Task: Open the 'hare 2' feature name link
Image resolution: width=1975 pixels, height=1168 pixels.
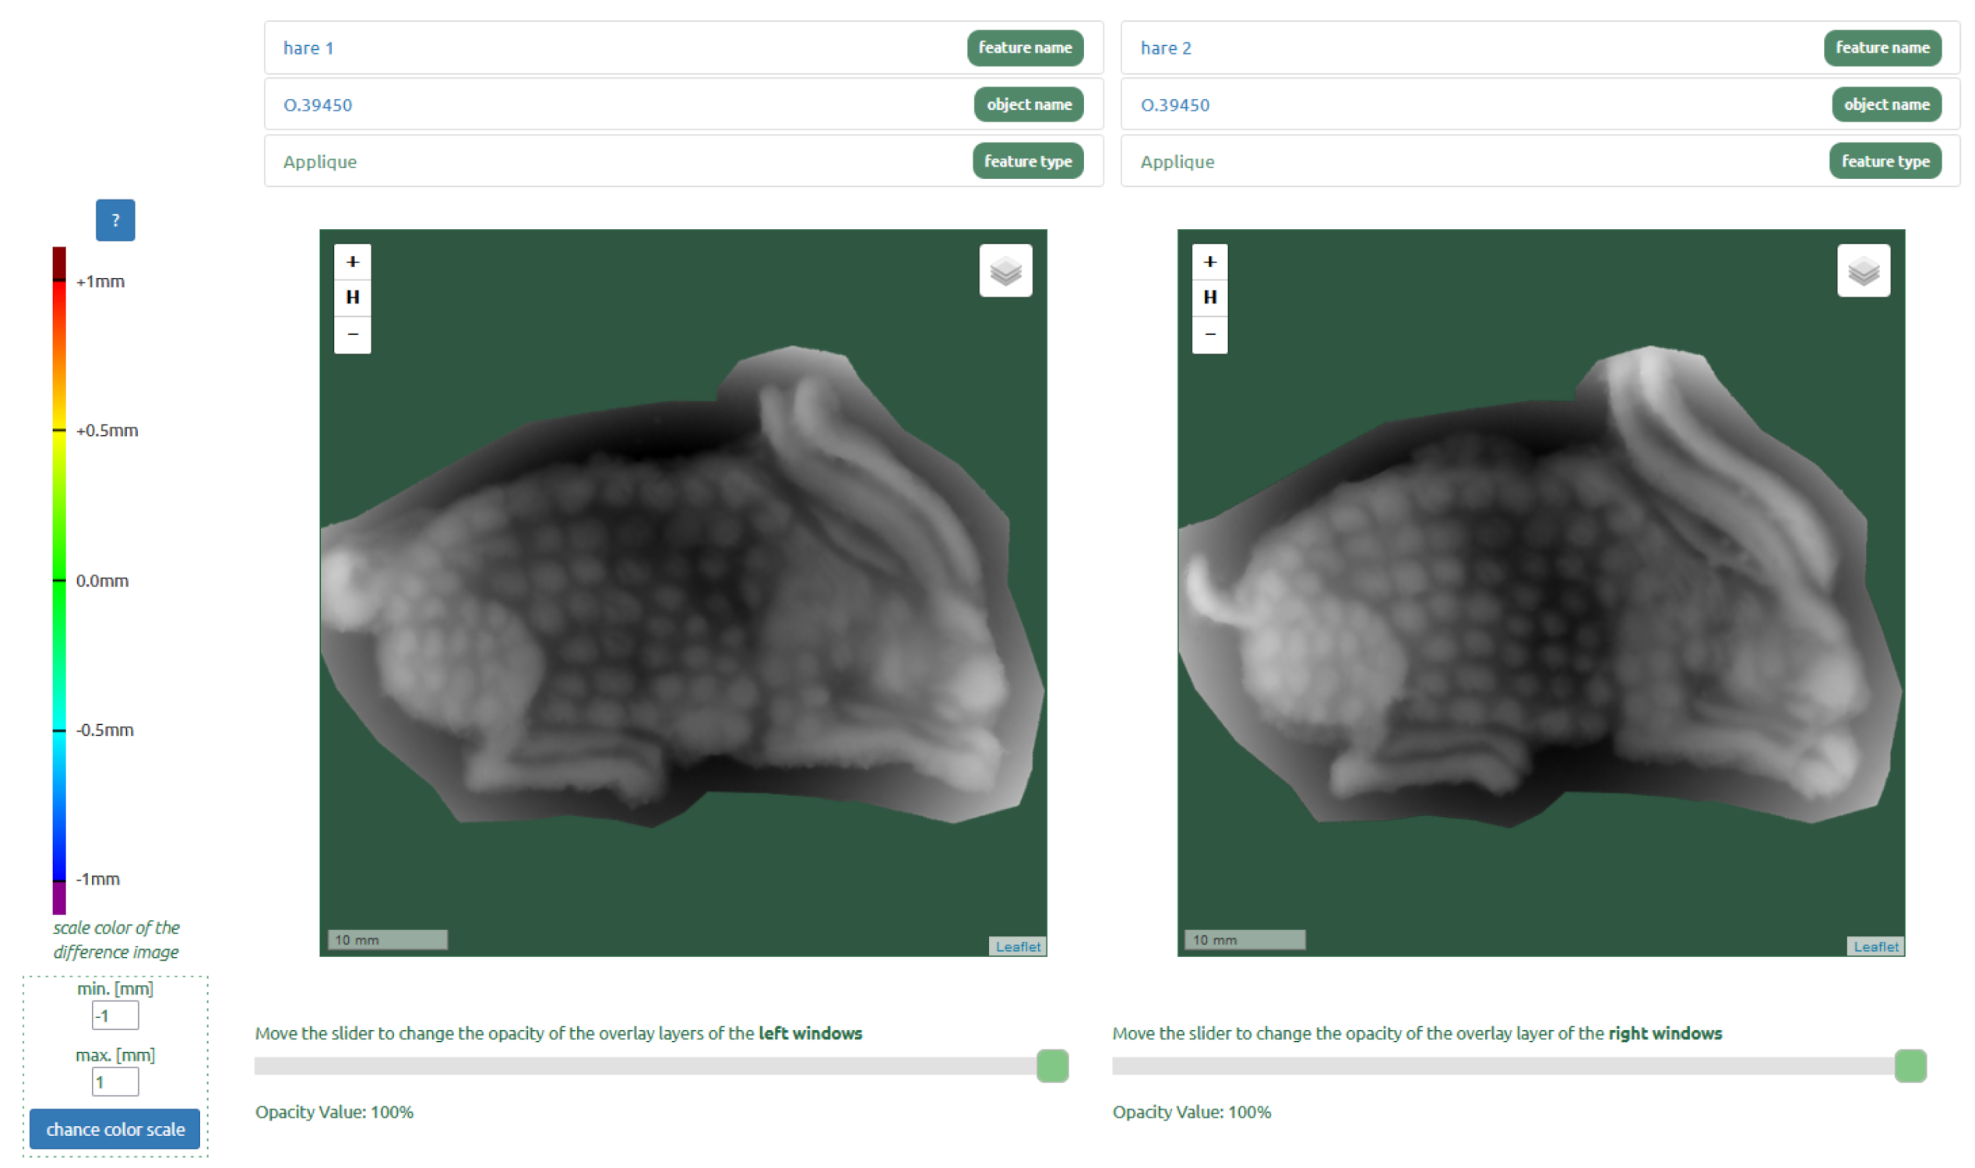Action: coord(1165,48)
